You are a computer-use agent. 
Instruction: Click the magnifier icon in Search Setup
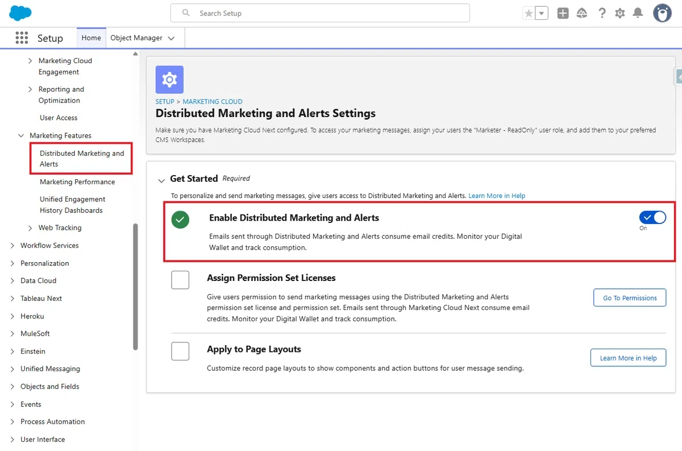click(x=186, y=13)
